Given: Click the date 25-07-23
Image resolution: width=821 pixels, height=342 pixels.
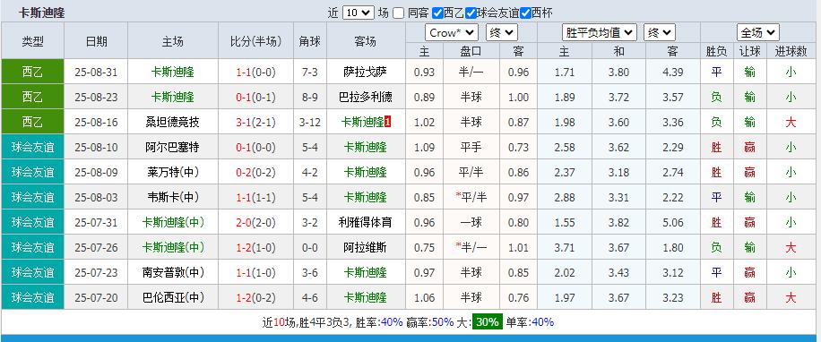Looking at the screenshot, I should click(96, 272).
